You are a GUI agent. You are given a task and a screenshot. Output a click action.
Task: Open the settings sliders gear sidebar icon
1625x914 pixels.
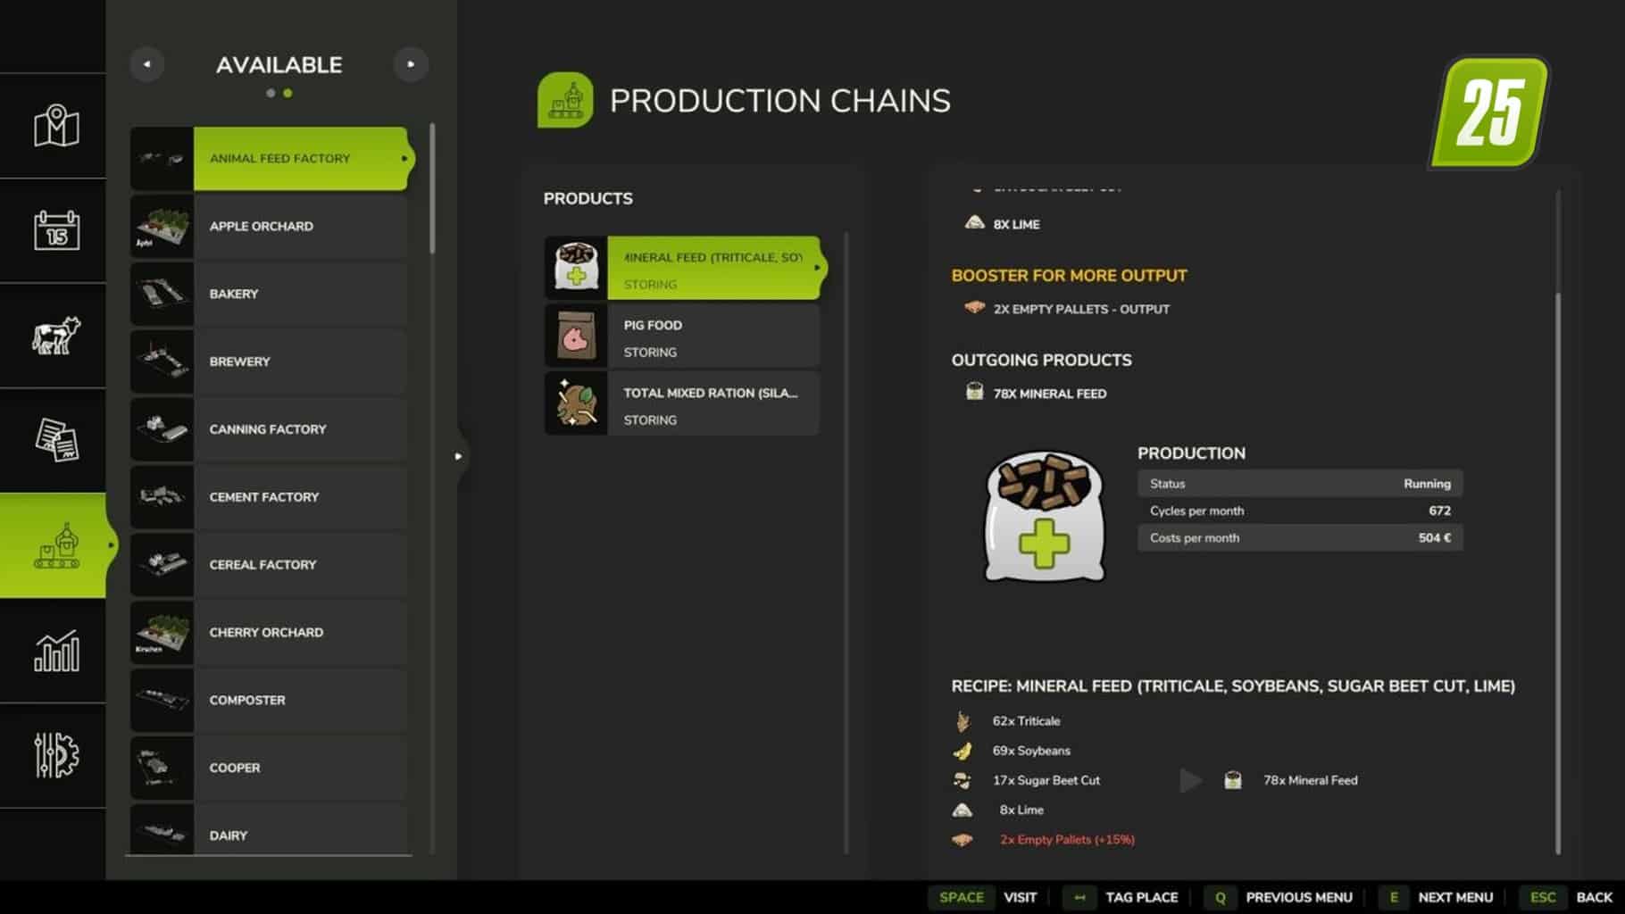pos(56,755)
